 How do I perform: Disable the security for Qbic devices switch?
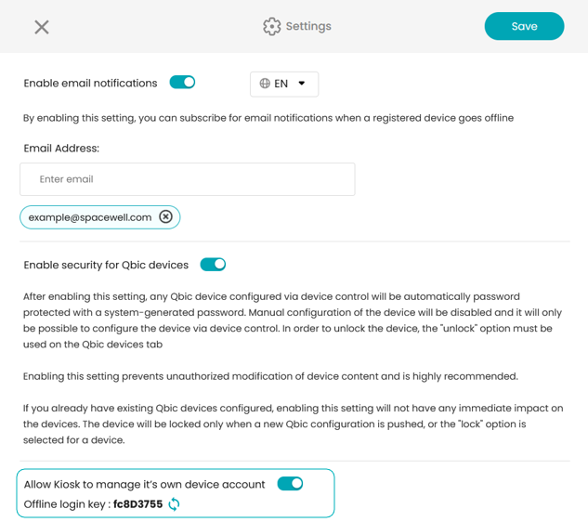(213, 265)
